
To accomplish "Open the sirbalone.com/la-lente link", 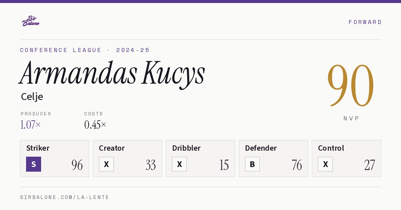I will [x=65, y=197].
